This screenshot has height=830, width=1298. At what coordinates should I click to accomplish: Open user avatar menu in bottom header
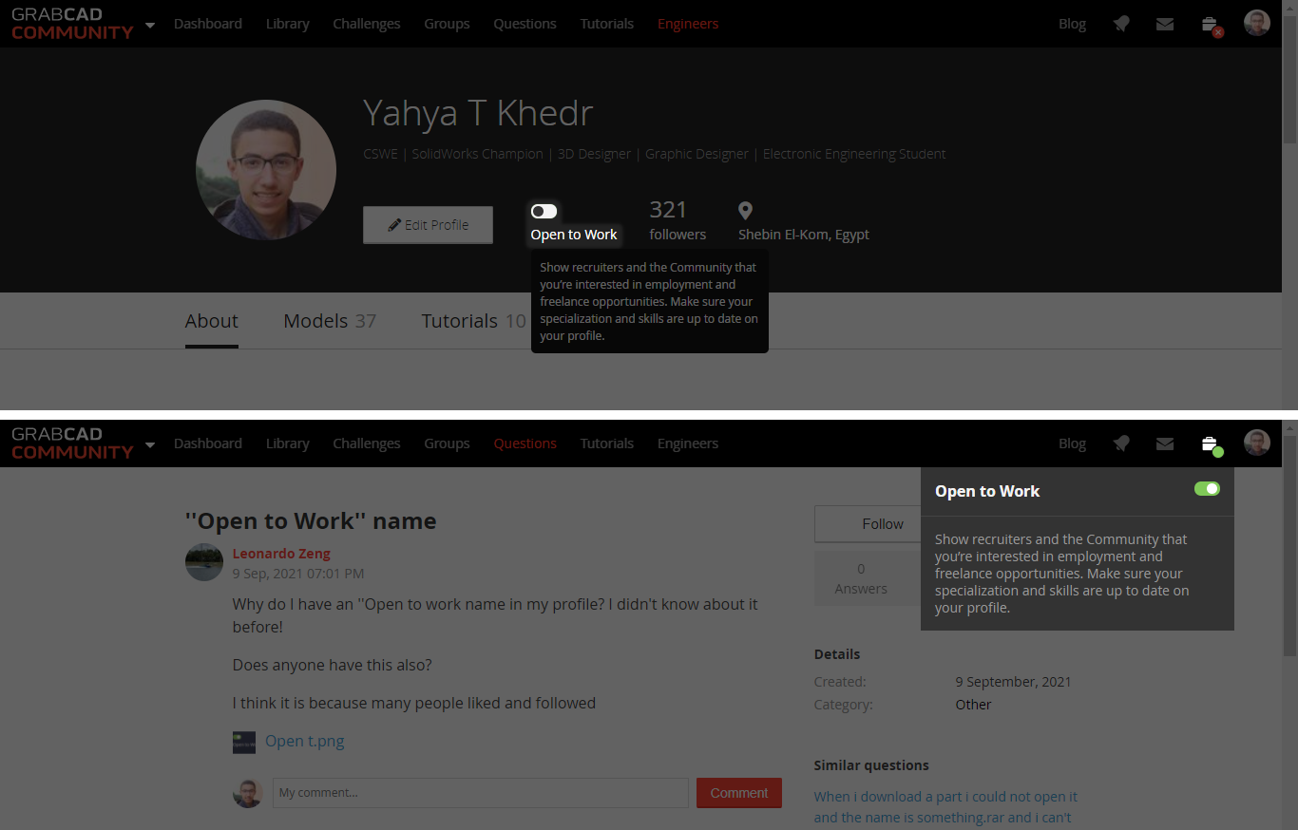click(1257, 443)
